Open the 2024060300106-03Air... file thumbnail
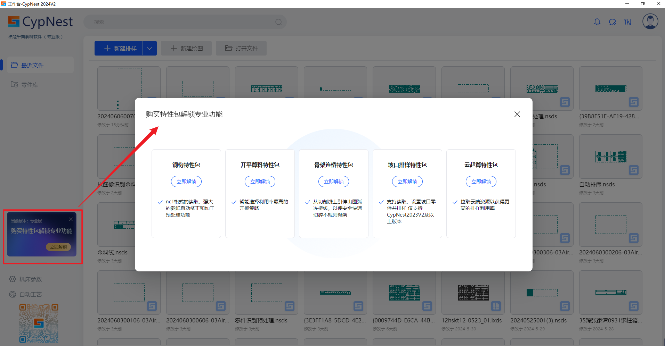Viewport: 665px width, 346px height. tap(129, 293)
